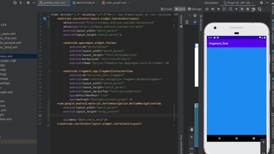This screenshot has height=154, width=274.
Task: Click the device orientation icon in preview toolbar
Action: (187, 22)
